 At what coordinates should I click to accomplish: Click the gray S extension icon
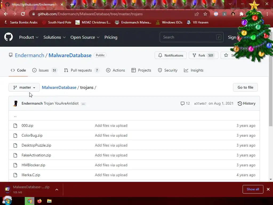click(224, 14)
